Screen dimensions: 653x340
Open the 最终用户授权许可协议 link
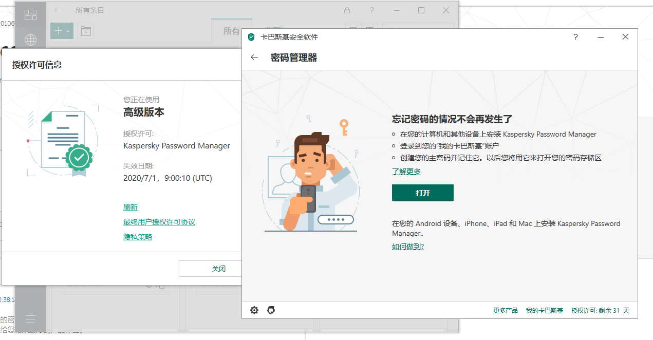click(x=159, y=222)
